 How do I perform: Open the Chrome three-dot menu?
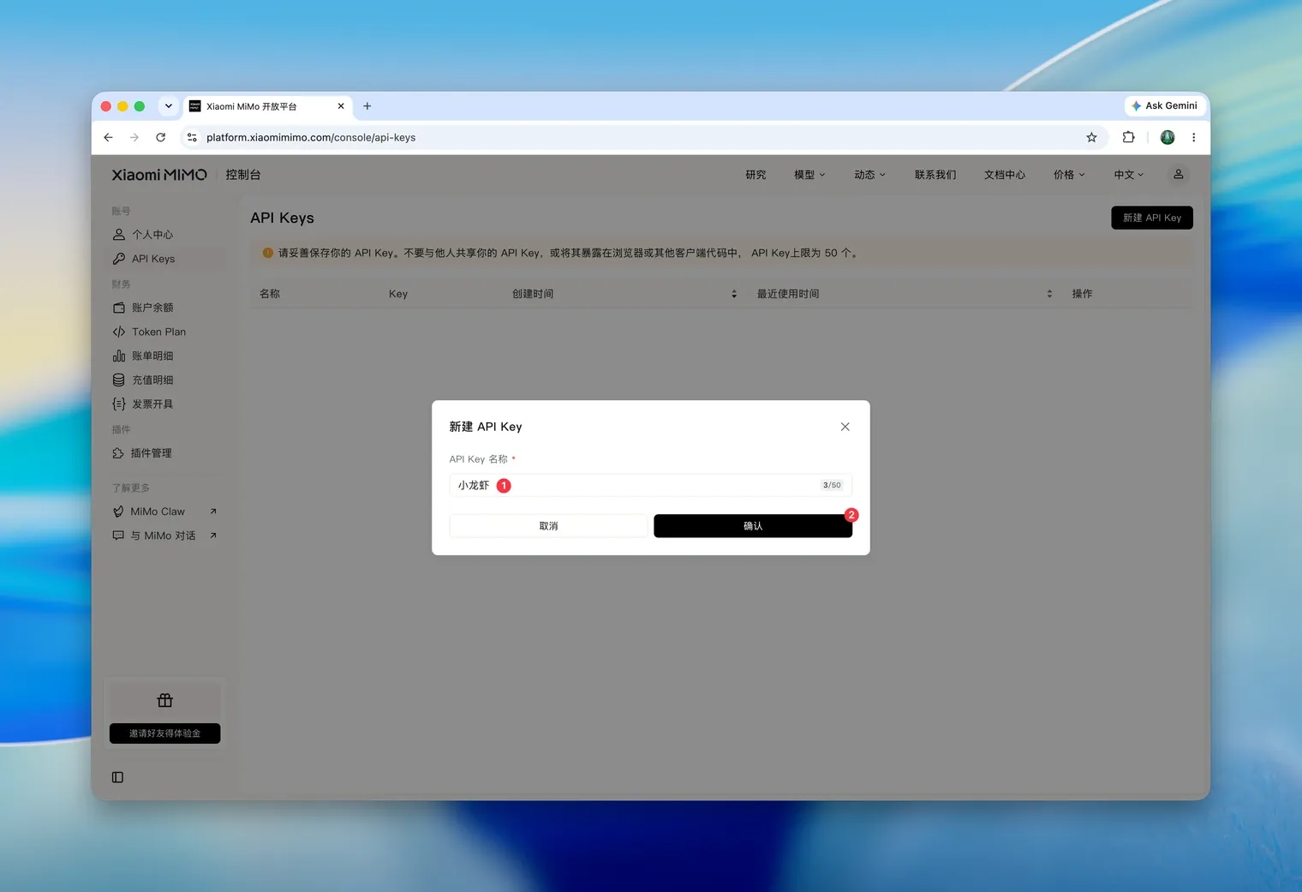[1194, 137]
